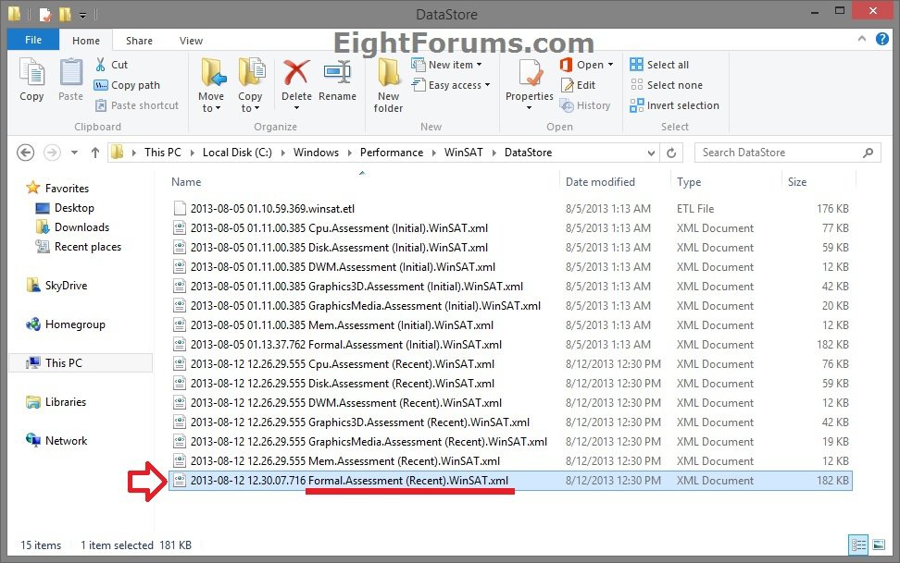Open the Easy access dropdown
The width and height of the screenshot is (900, 563).
tap(451, 85)
